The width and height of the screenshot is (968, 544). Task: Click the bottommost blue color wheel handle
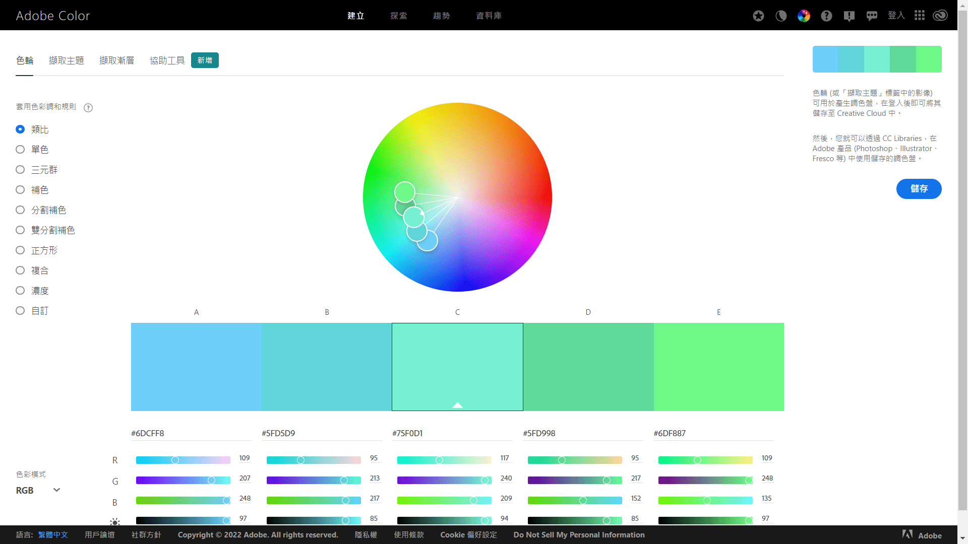pyautogui.click(x=427, y=241)
